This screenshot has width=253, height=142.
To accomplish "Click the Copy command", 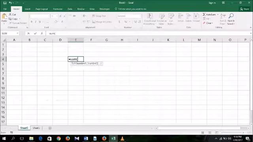I will pyautogui.click(x=13, y=19).
